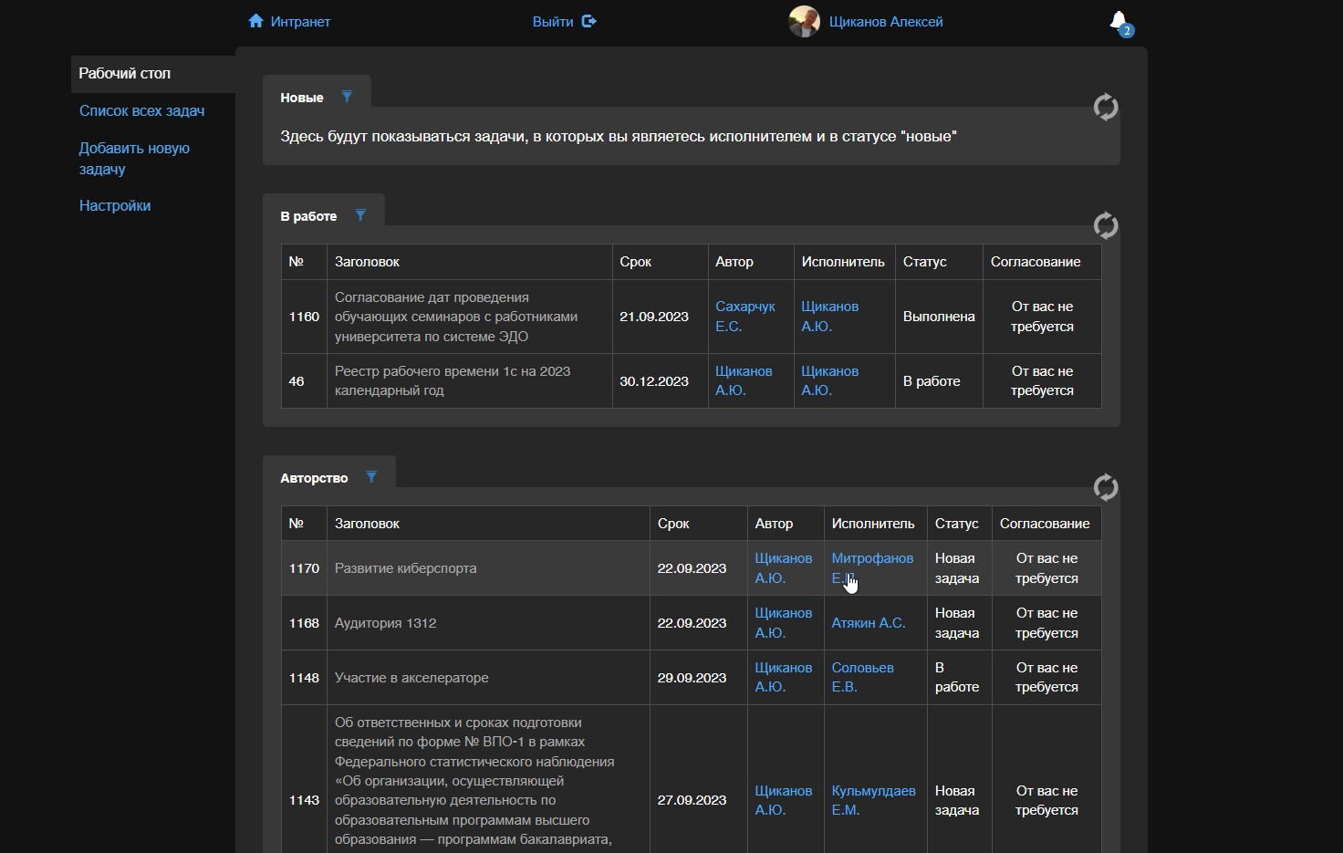Open Щиканов Алексей profile link

click(885, 21)
